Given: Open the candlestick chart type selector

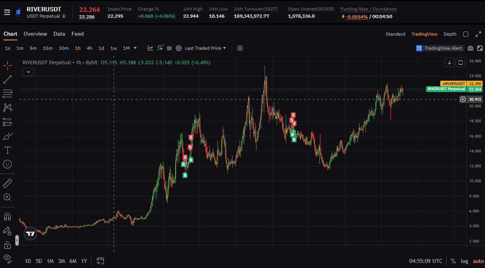Looking at the screenshot, I should click(169, 48).
